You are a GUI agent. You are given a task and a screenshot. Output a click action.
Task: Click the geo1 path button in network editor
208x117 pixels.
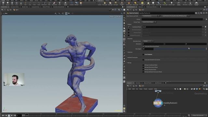[142, 86]
